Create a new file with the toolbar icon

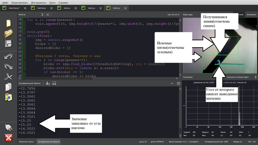click(x=8, y=23)
